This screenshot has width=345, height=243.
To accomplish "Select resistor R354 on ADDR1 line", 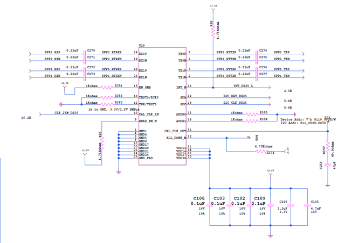I will tap(252, 121).
